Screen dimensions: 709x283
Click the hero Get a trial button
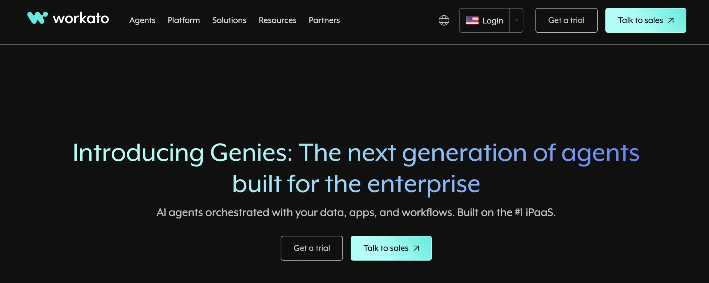(x=312, y=248)
